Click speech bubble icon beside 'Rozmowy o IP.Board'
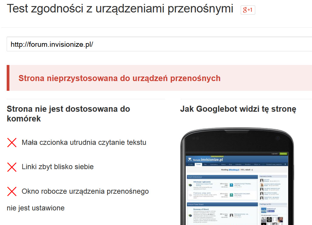The image size is (312, 225). click(x=190, y=216)
